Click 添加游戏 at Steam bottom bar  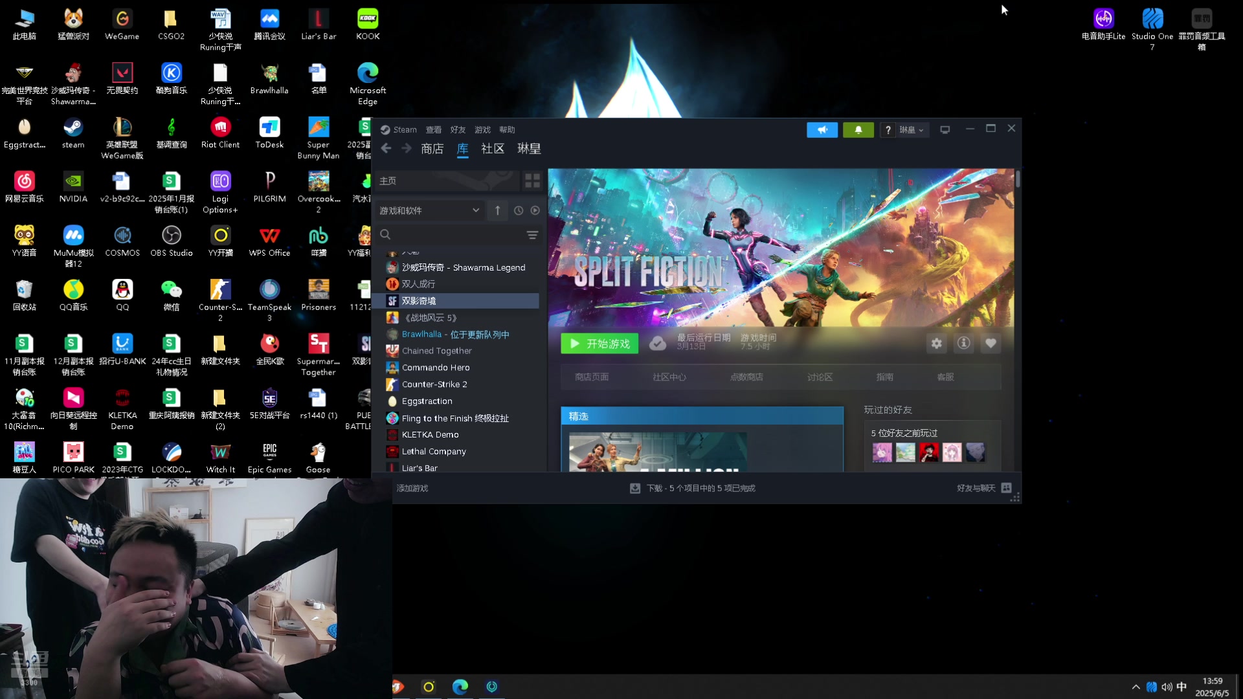(412, 489)
